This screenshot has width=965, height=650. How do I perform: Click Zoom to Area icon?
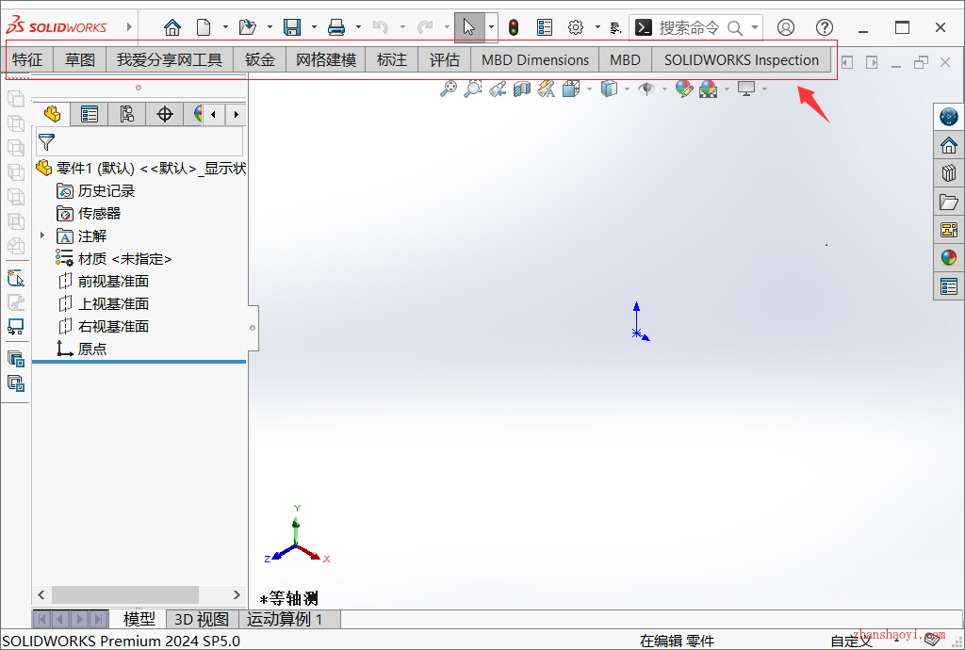(473, 89)
